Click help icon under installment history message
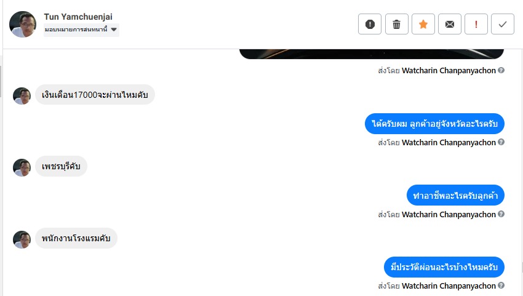This screenshot has width=523, height=296. (x=501, y=286)
